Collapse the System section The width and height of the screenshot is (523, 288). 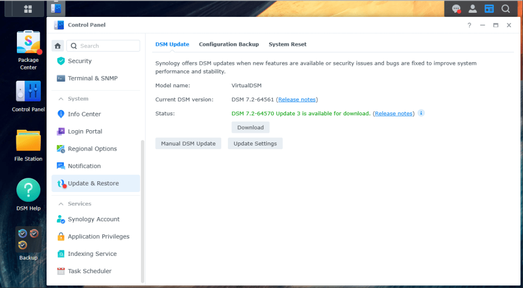point(61,99)
